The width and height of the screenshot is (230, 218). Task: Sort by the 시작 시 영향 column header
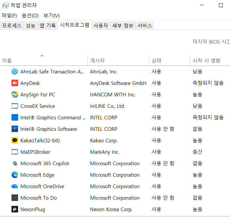click(x=210, y=60)
